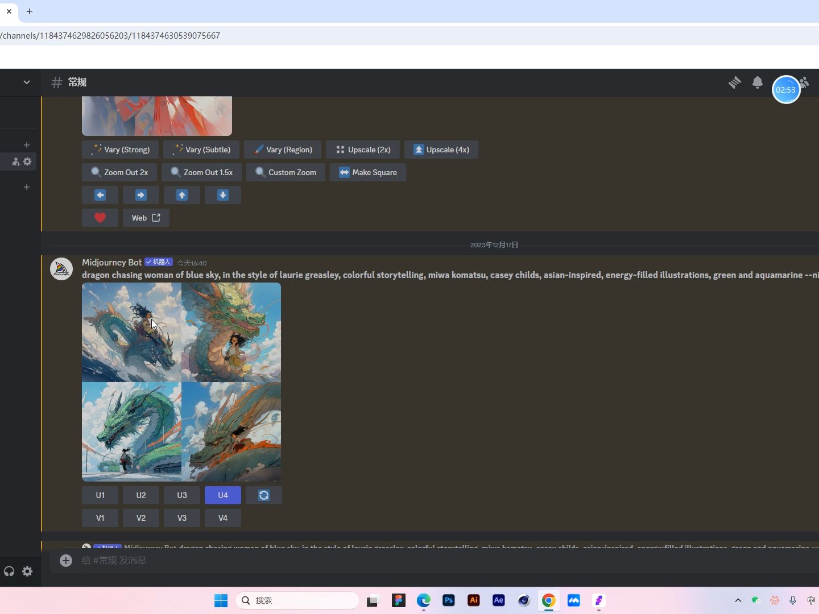Click the microphone tray icon

[793, 600]
